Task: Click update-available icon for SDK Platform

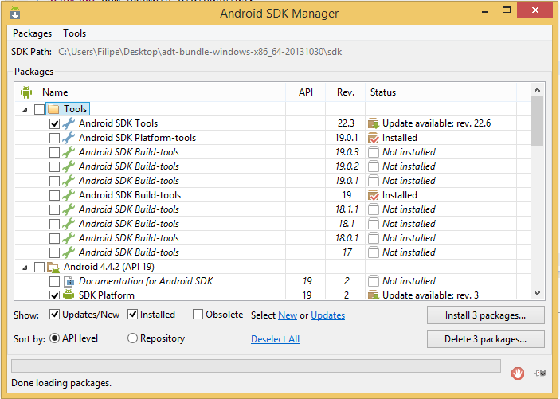Action: 374,295
